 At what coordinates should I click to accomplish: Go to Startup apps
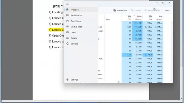pos(81,27)
